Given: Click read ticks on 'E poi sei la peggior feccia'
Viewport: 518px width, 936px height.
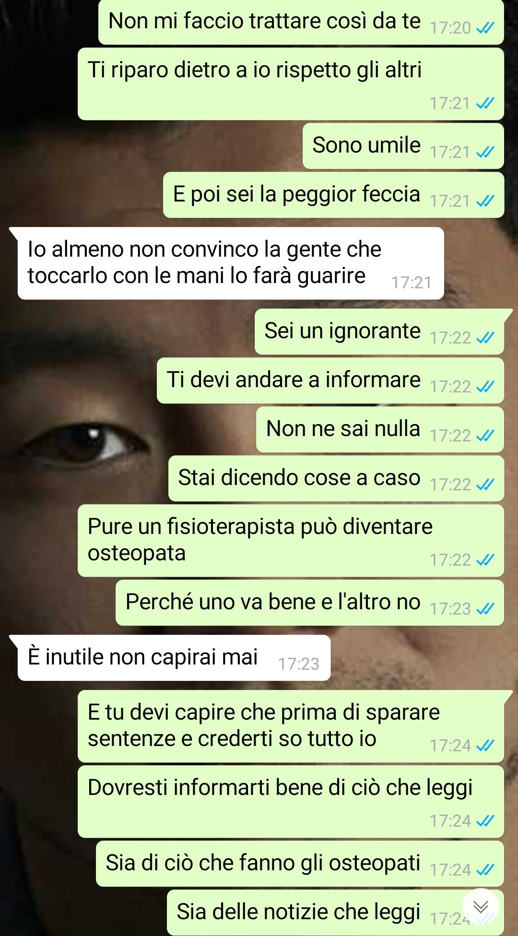Looking at the screenshot, I should pos(485,201).
